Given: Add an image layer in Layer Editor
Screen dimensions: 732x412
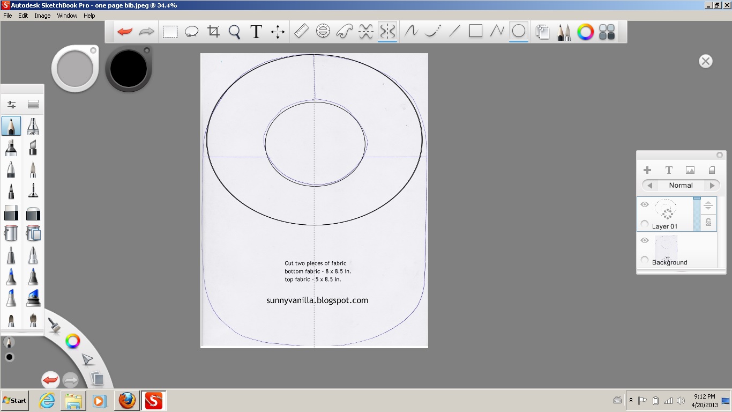Looking at the screenshot, I should [x=690, y=171].
